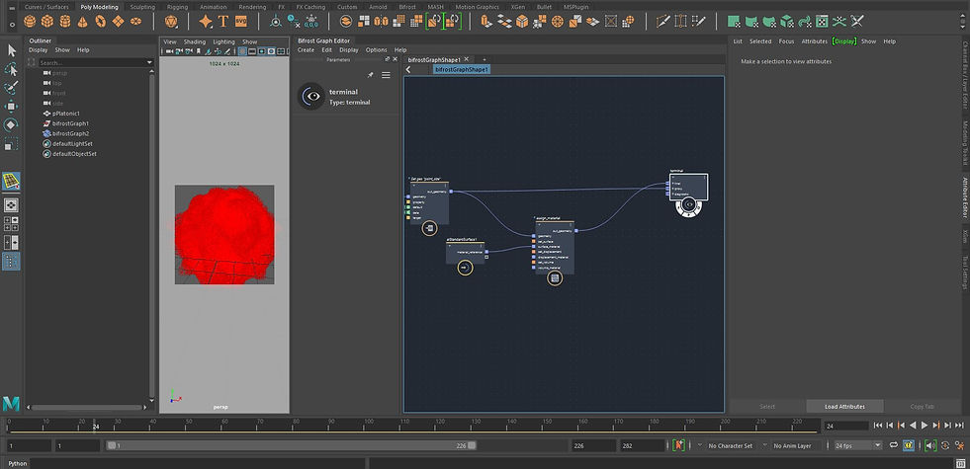Select the arrow selection tool
Screen dimensions: 970x469
point(12,50)
